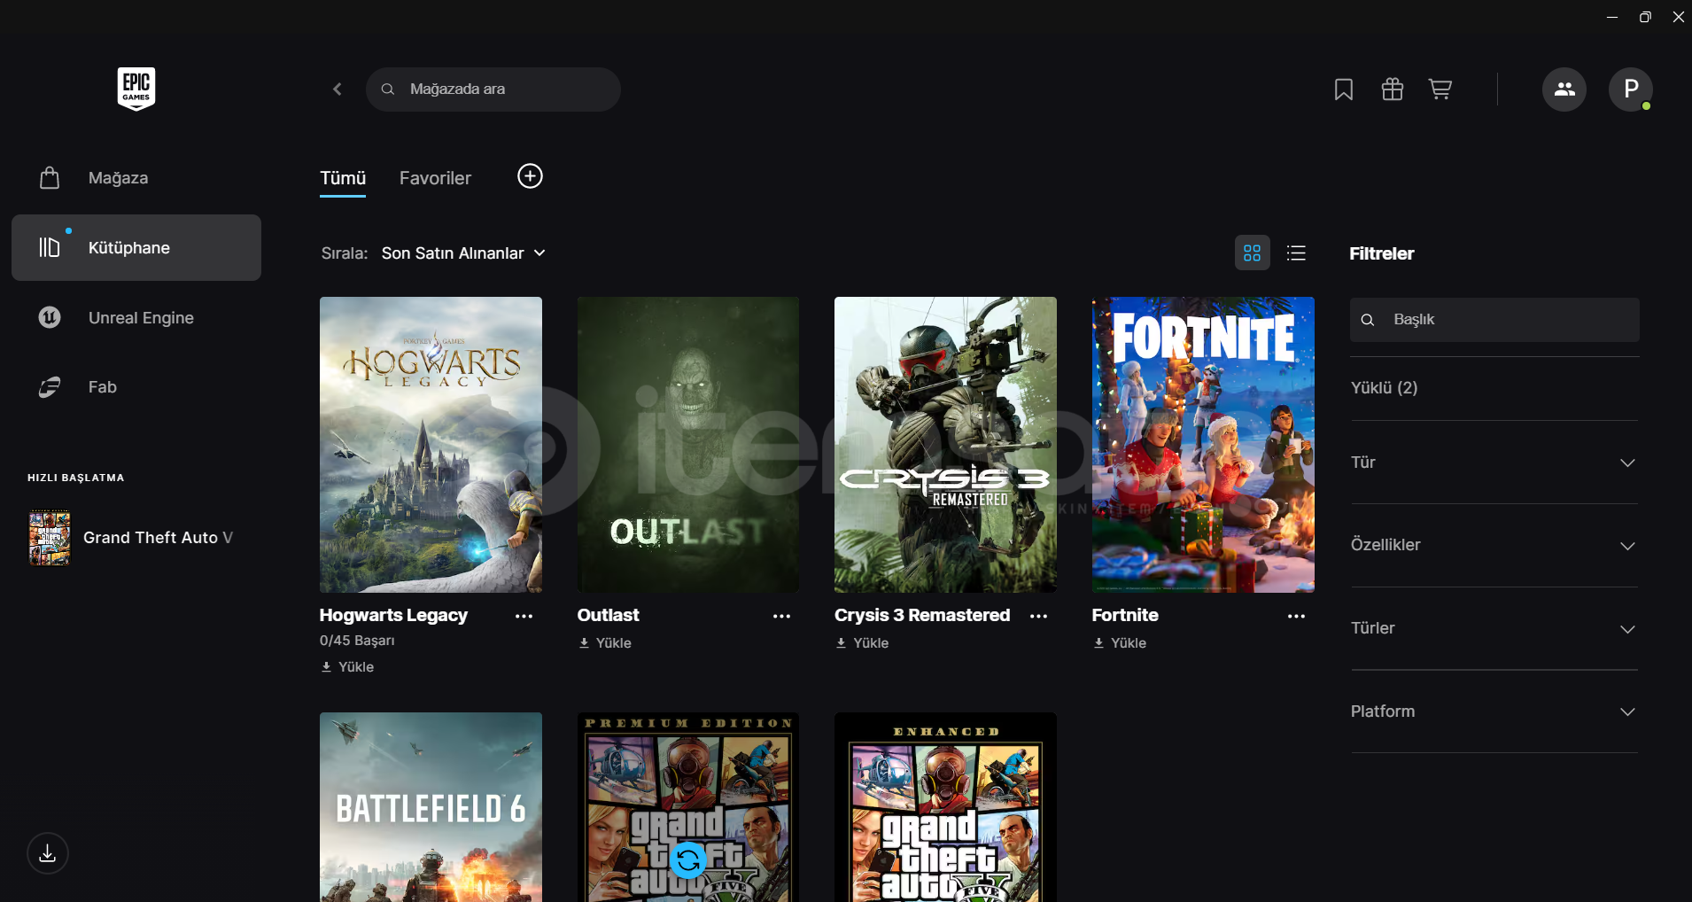Click the 0/45 Başarı achievements text
The width and height of the screenshot is (1692, 902).
(357, 641)
